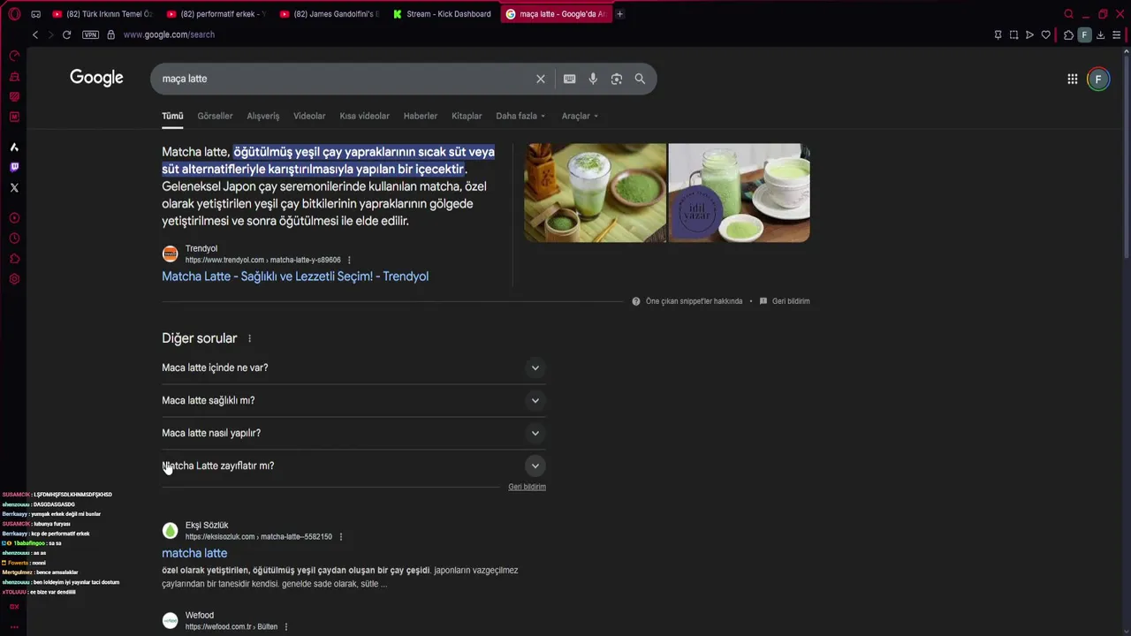Image resolution: width=1131 pixels, height=636 pixels.
Task: Open Settings gear icon in sidebar
Action: coord(14,279)
